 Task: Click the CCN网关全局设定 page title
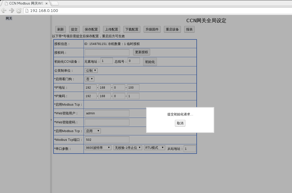(206, 21)
